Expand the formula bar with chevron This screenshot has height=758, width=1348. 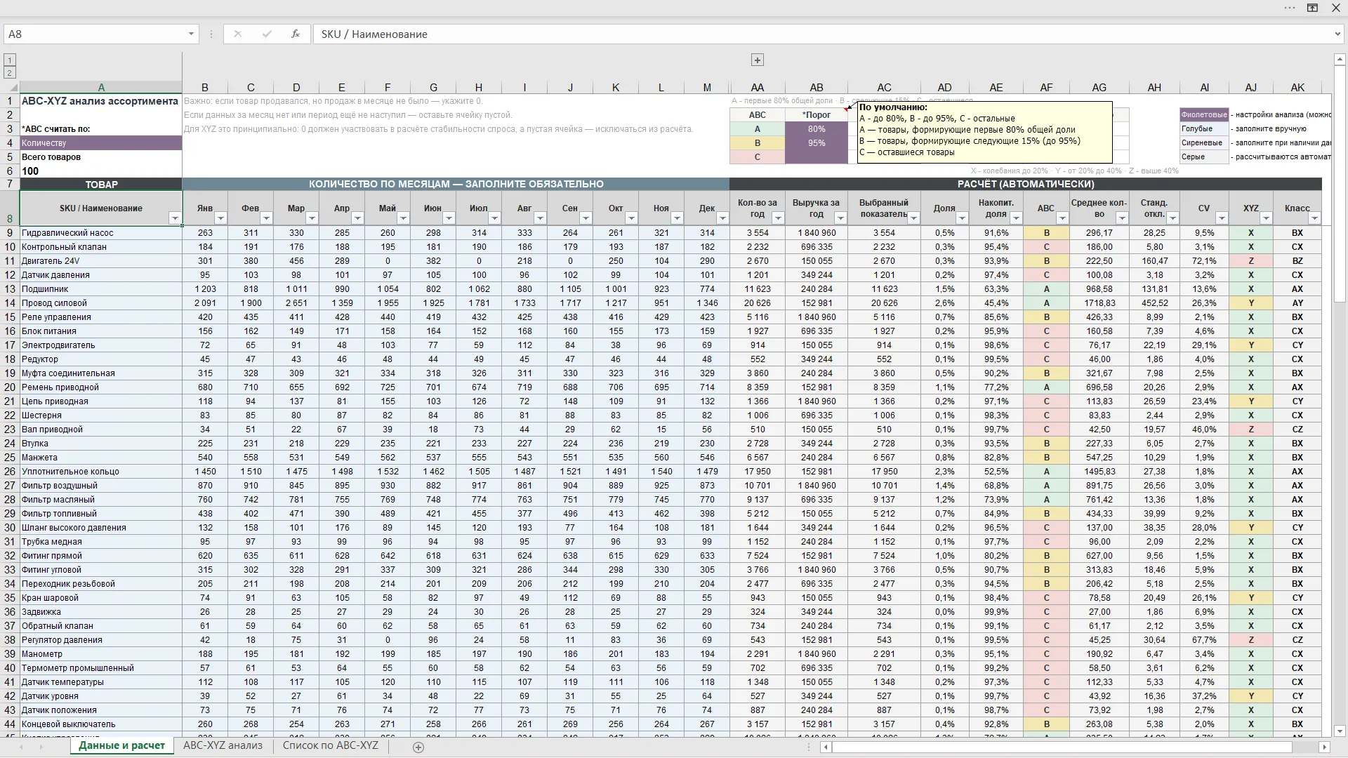[1337, 34]
